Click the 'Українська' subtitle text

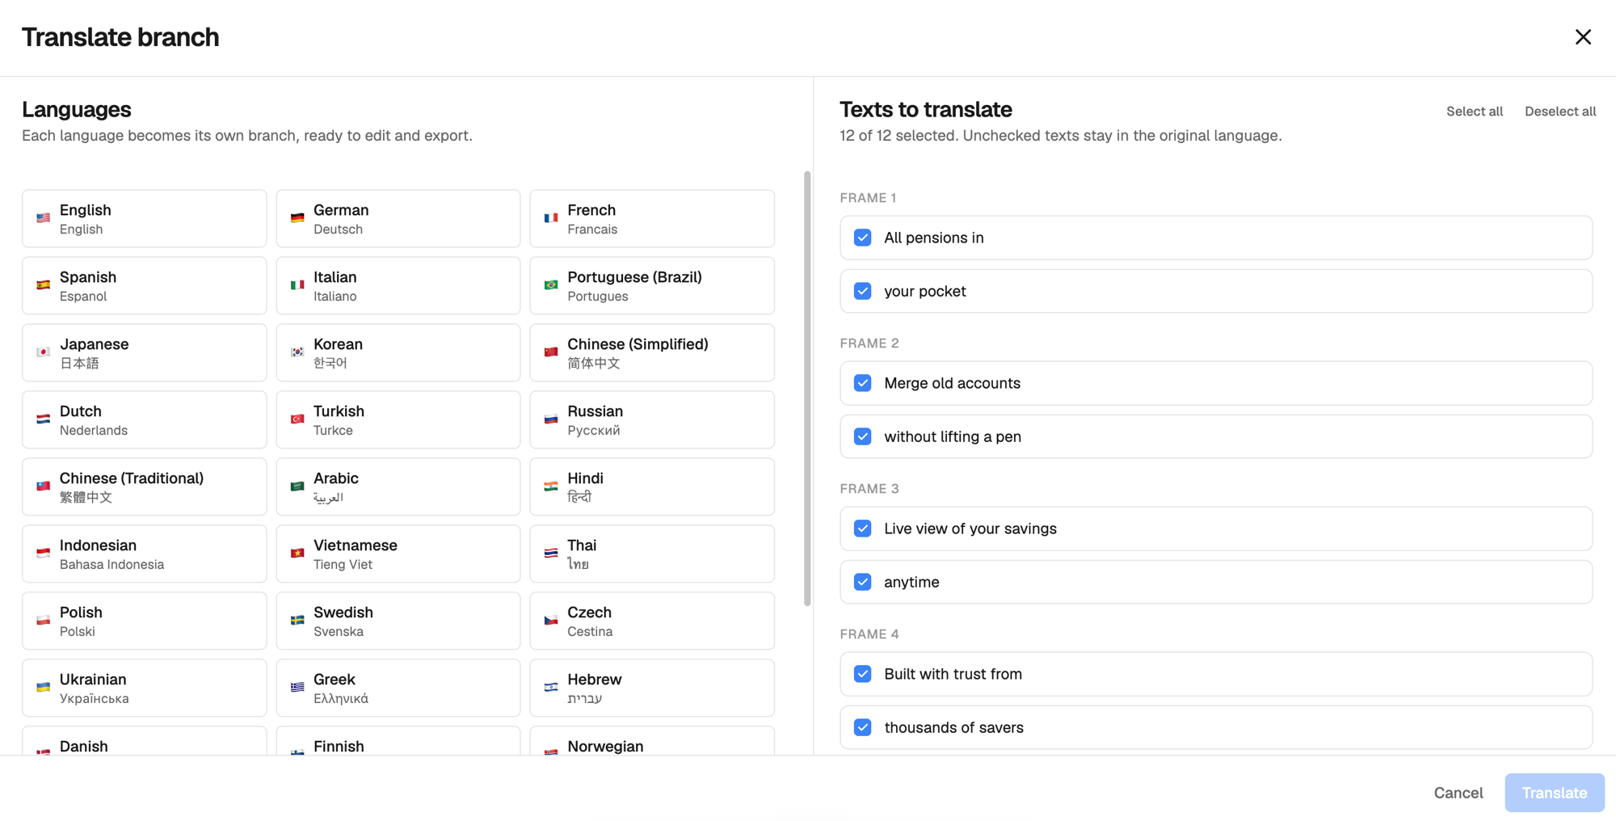(x=94, y=699)
